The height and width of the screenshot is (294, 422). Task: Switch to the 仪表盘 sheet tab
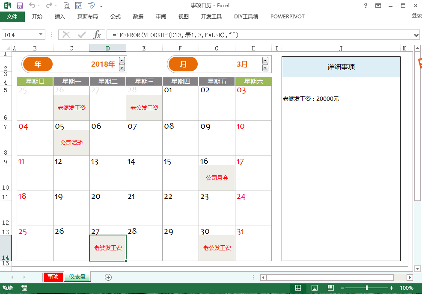coord(77,277)
